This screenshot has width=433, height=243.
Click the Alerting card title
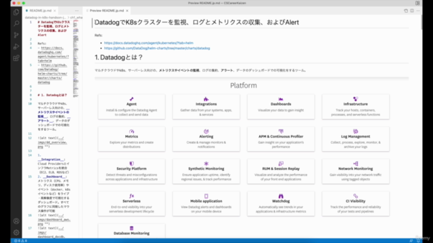(x=206, y=136)
